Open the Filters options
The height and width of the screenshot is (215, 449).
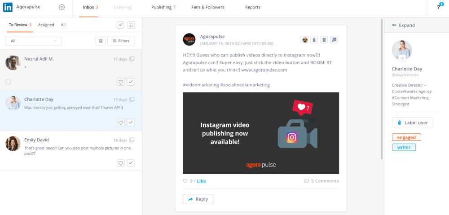pyautogui.click(x=121, y=41)
